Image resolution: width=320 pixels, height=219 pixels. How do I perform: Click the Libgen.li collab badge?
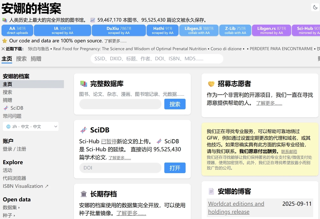click(x=198, y=30)
